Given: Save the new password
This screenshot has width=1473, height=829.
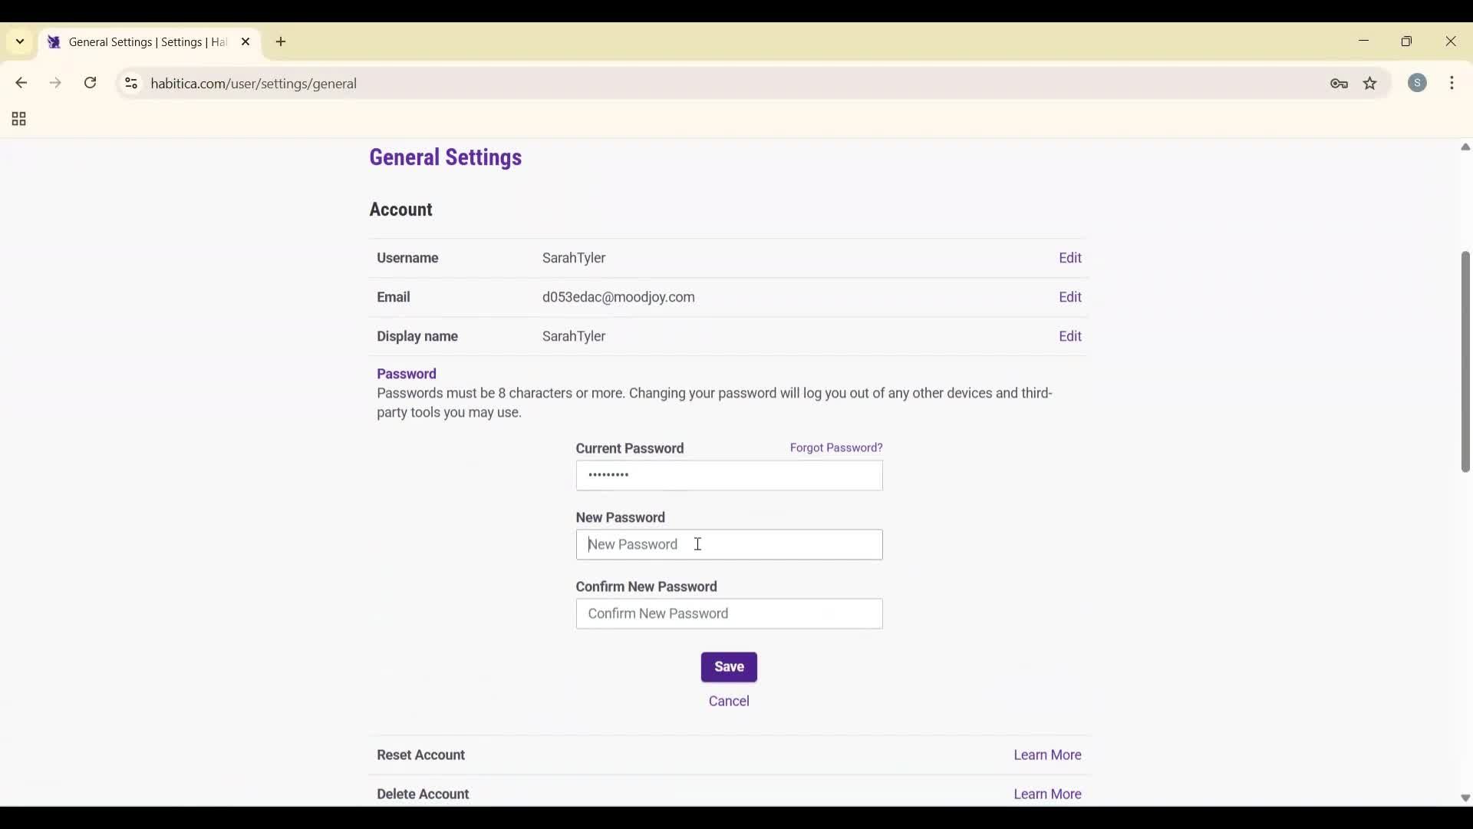Looking at the screenshot, I should pyautogui.click(x=728, y=667).
